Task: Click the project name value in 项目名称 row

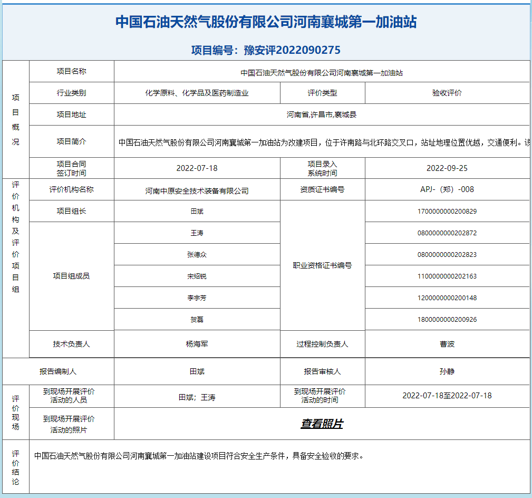Action: click(x=322, y=73)
